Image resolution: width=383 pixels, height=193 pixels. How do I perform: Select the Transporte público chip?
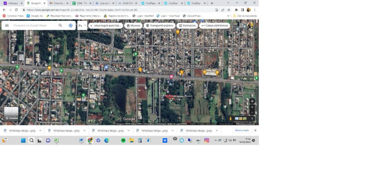pyautogui.click(x=159, y=25)
